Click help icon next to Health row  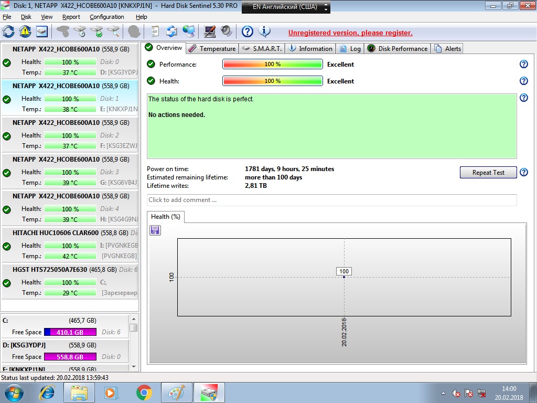point(524,81)
